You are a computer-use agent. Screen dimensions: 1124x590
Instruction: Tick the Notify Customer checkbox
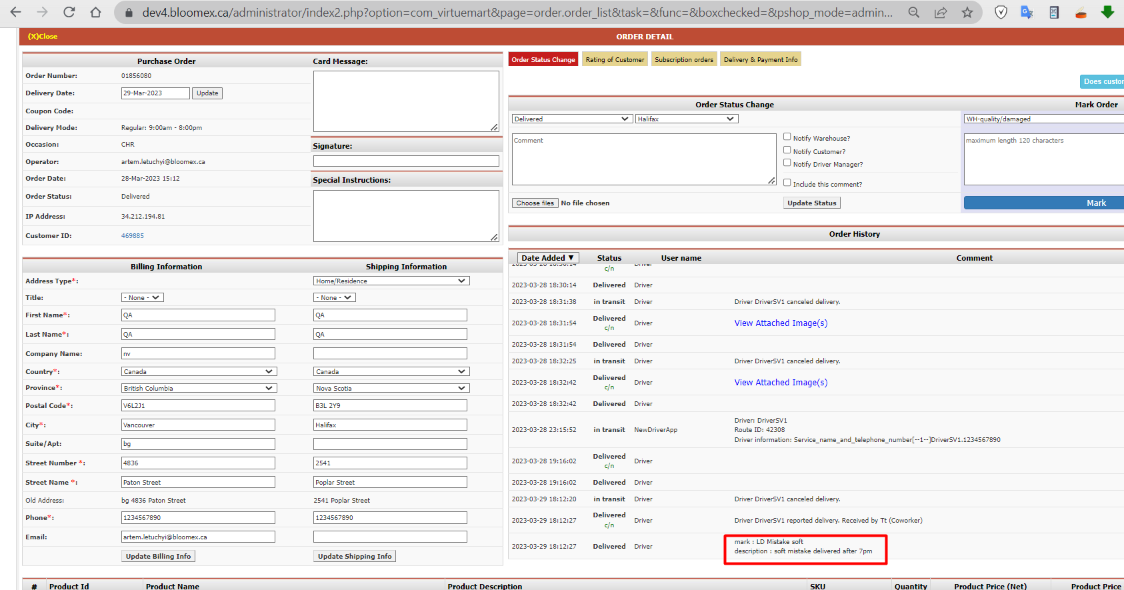click(x=787, y=150)
